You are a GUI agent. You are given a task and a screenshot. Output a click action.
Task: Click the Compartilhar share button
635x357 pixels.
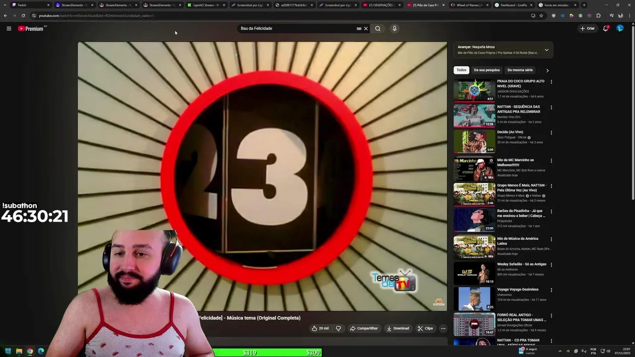pos(364,328)
